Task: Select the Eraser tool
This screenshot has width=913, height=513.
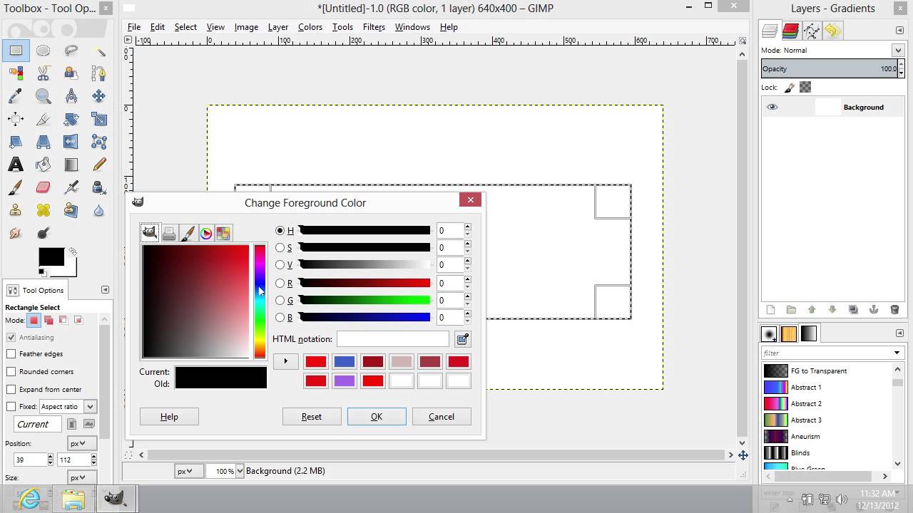Action: click(x=44, y=187)
